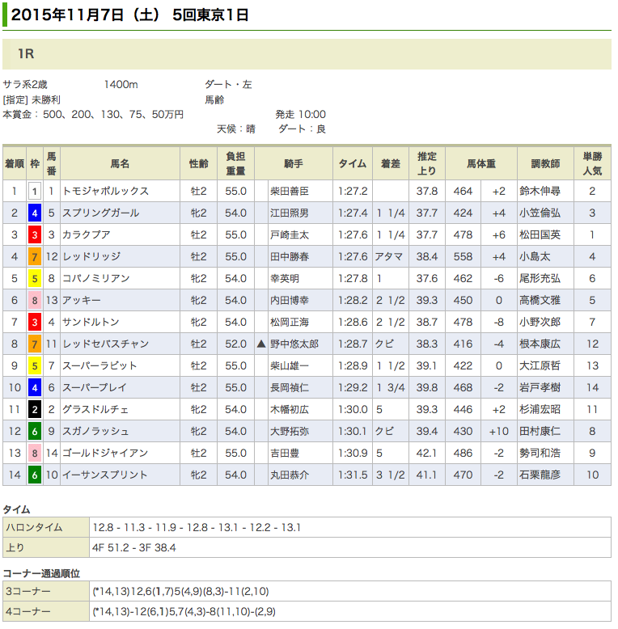Click the red frame 3 badge beside カラクプア

point(34,235)
